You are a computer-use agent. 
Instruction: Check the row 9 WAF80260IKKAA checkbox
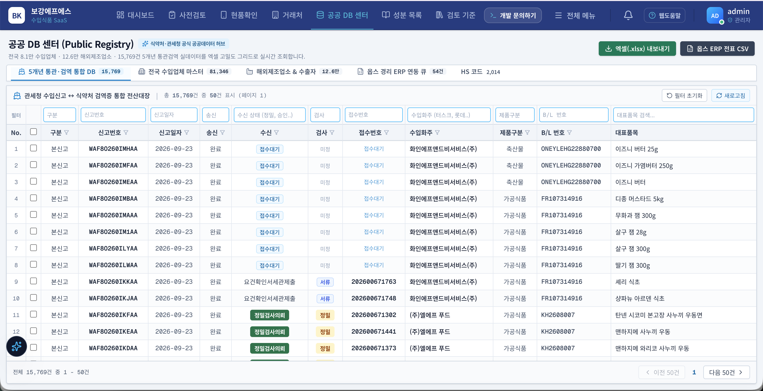click(x=33, y=281)
